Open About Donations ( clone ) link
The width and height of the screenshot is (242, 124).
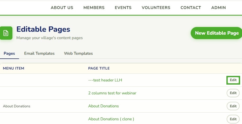[111, 119]
